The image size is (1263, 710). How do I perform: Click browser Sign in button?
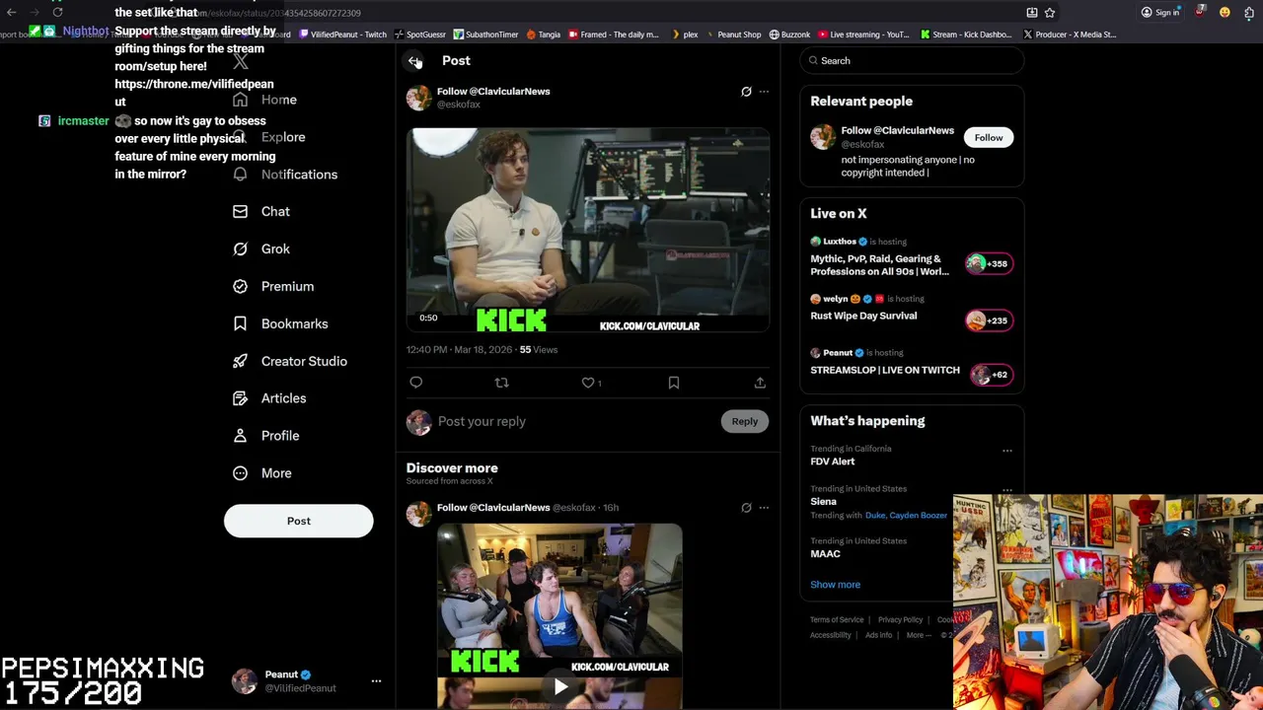(x=1160, y=13)
